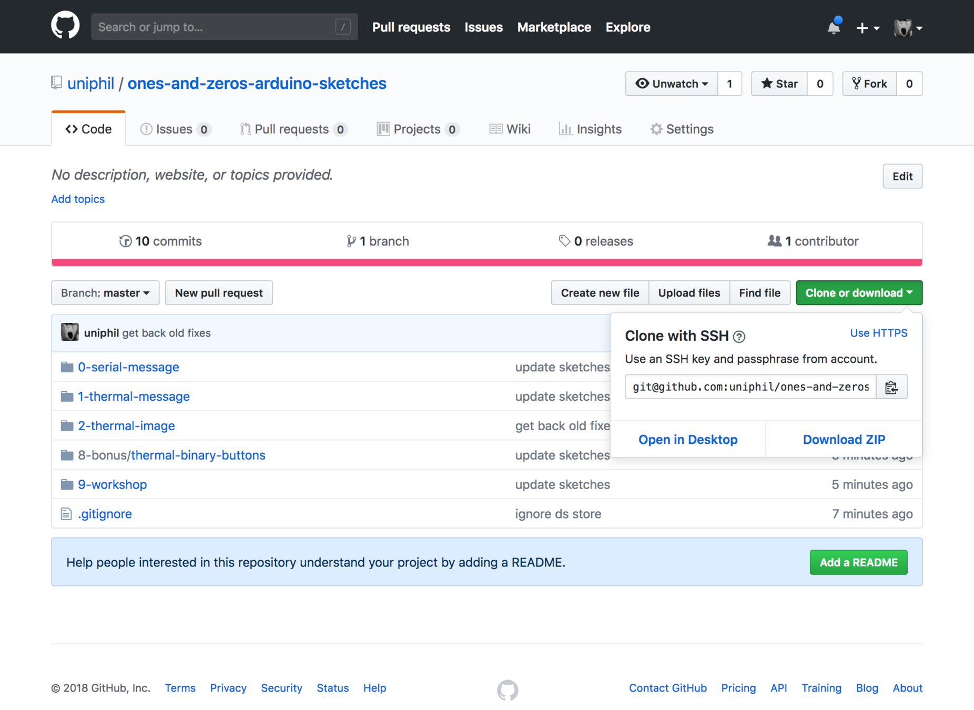Open the user avatar menu

[x=908, y=28]
